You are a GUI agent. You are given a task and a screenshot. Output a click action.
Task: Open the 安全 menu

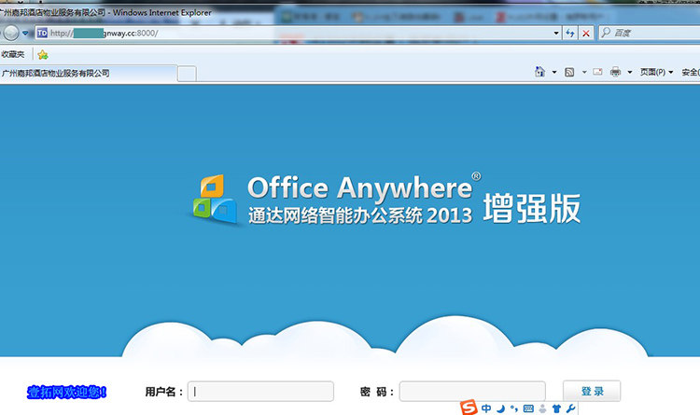[690, 72]
